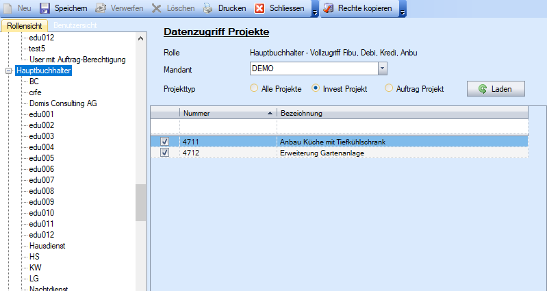The width and height of the screenshot is (547, 291).
Task: Select BC under Hauptbuchhalter
Action: pyautogui.click(x=34, y=81)
